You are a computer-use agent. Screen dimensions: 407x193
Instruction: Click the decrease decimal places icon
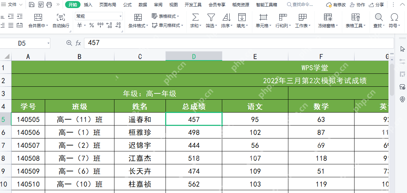(118, 26)
